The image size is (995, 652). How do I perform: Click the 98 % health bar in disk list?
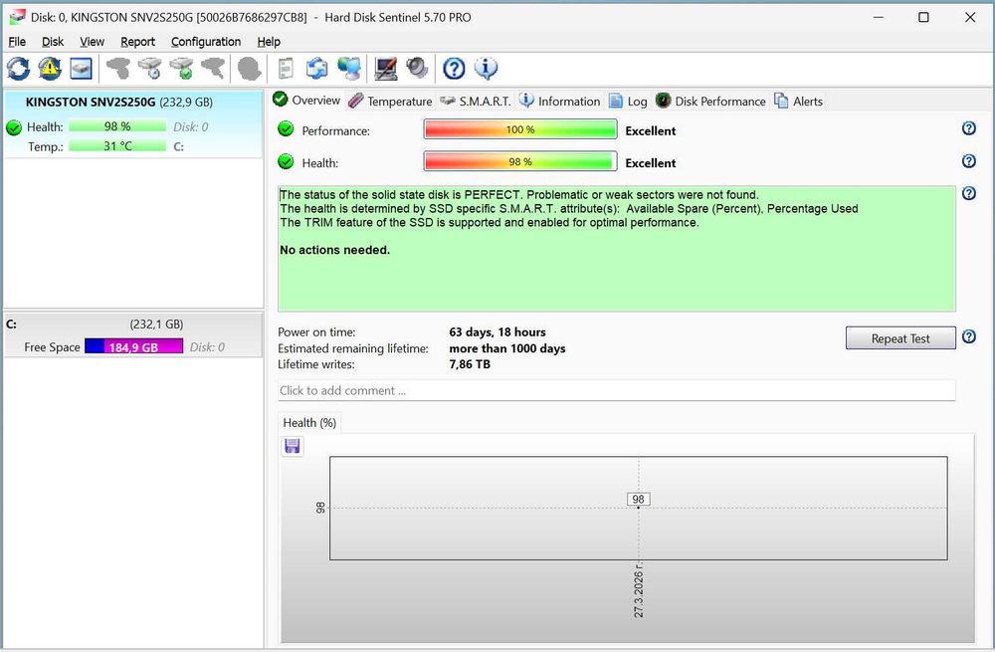click(x=117, y=126)
